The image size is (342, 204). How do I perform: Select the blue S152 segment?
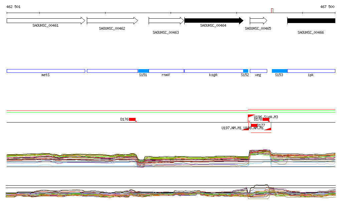tap(245, 71)
